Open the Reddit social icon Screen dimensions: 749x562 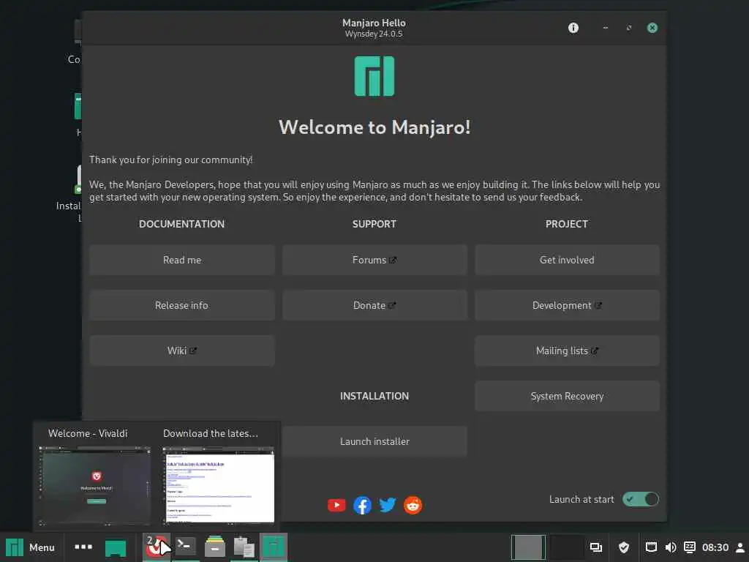pos(413,505)
